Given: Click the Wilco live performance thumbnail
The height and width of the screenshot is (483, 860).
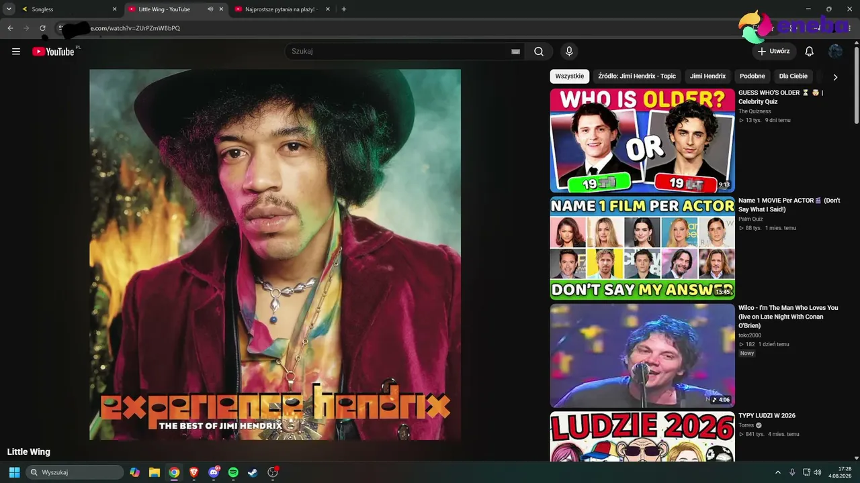Looking at the screenshot, I should [x=642, y=356].
